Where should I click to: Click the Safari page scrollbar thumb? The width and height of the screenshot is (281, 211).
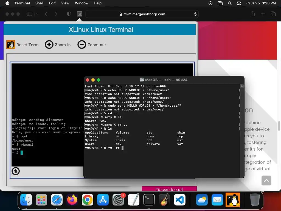(x=279, y=126)
